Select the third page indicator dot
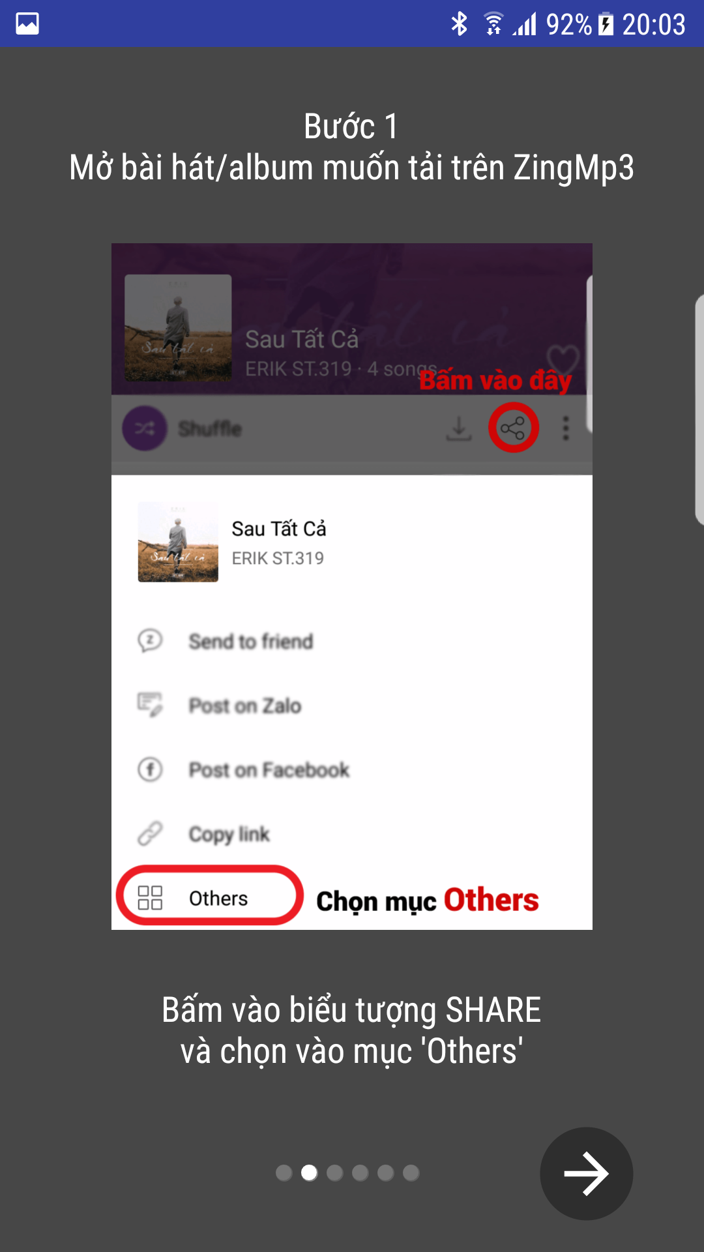 (x=335, y=1173)
